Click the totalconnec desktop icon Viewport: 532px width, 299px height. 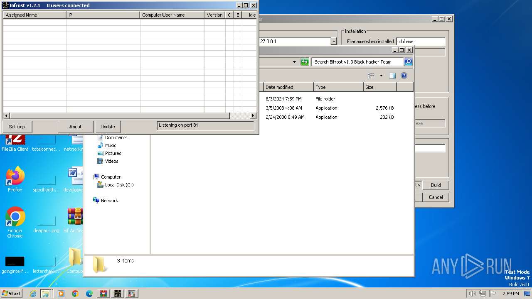pos(46,142)
